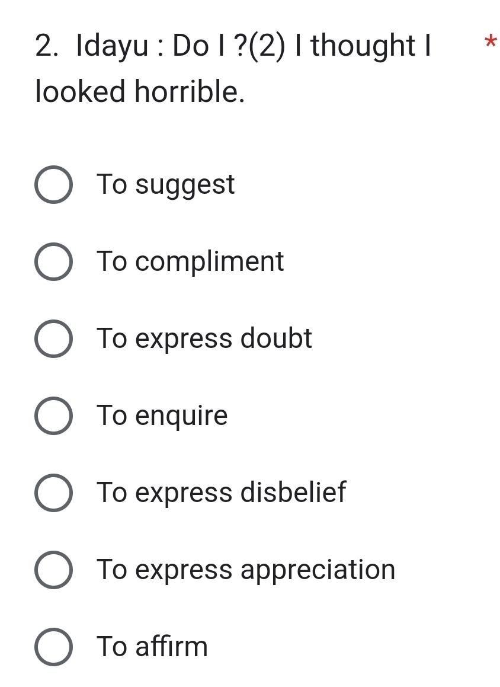Select the "To suggest" radio button

click(x=54, y=184)
